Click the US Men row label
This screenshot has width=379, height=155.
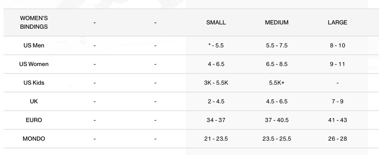click(34, 45)
